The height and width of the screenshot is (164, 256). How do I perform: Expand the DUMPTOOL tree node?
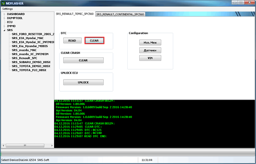click(4, 18)
